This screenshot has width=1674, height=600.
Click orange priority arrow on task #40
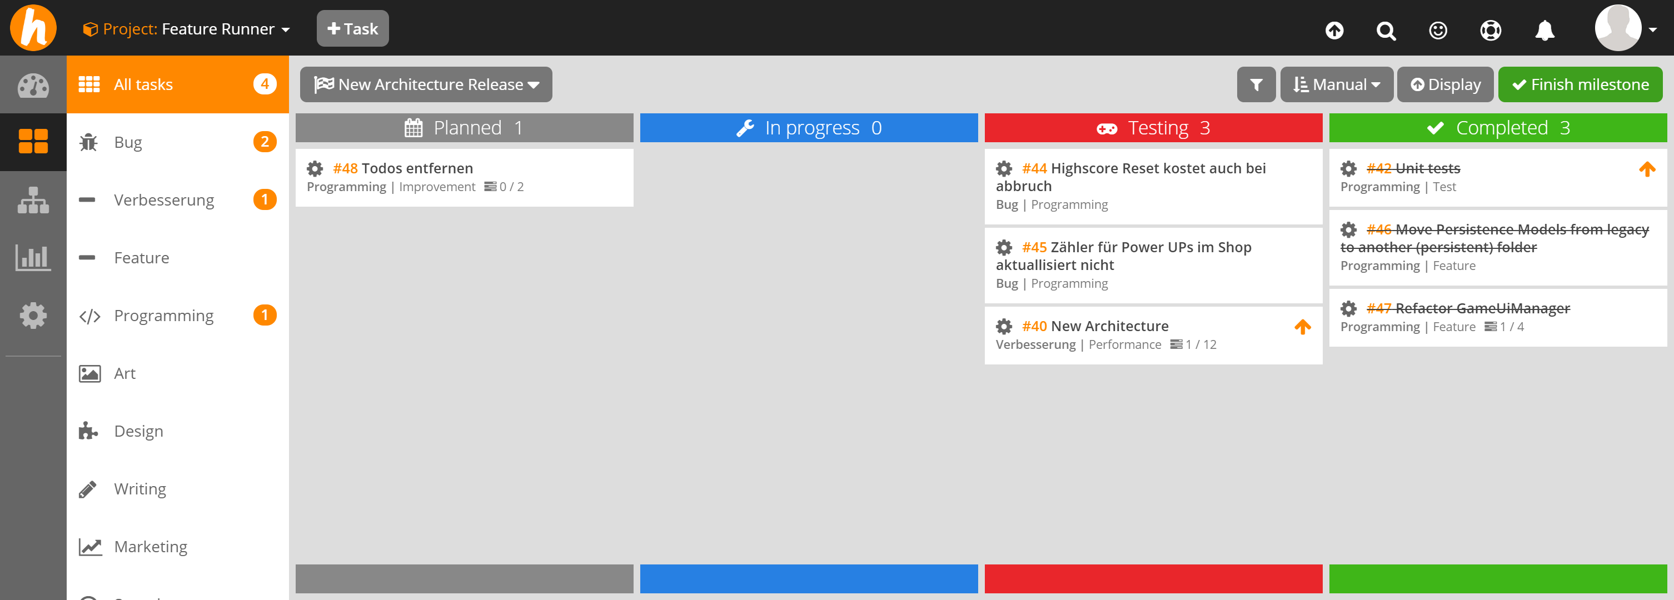1302,327
